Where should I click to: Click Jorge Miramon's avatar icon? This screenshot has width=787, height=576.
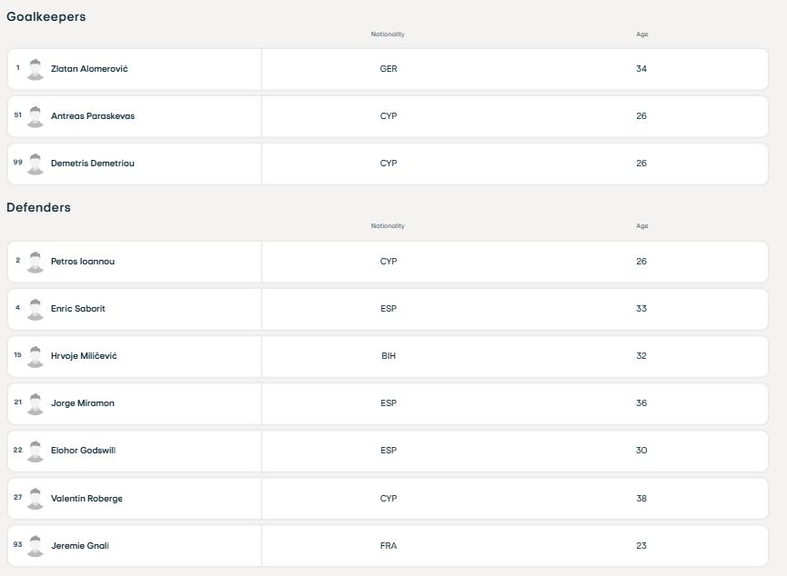35,403
